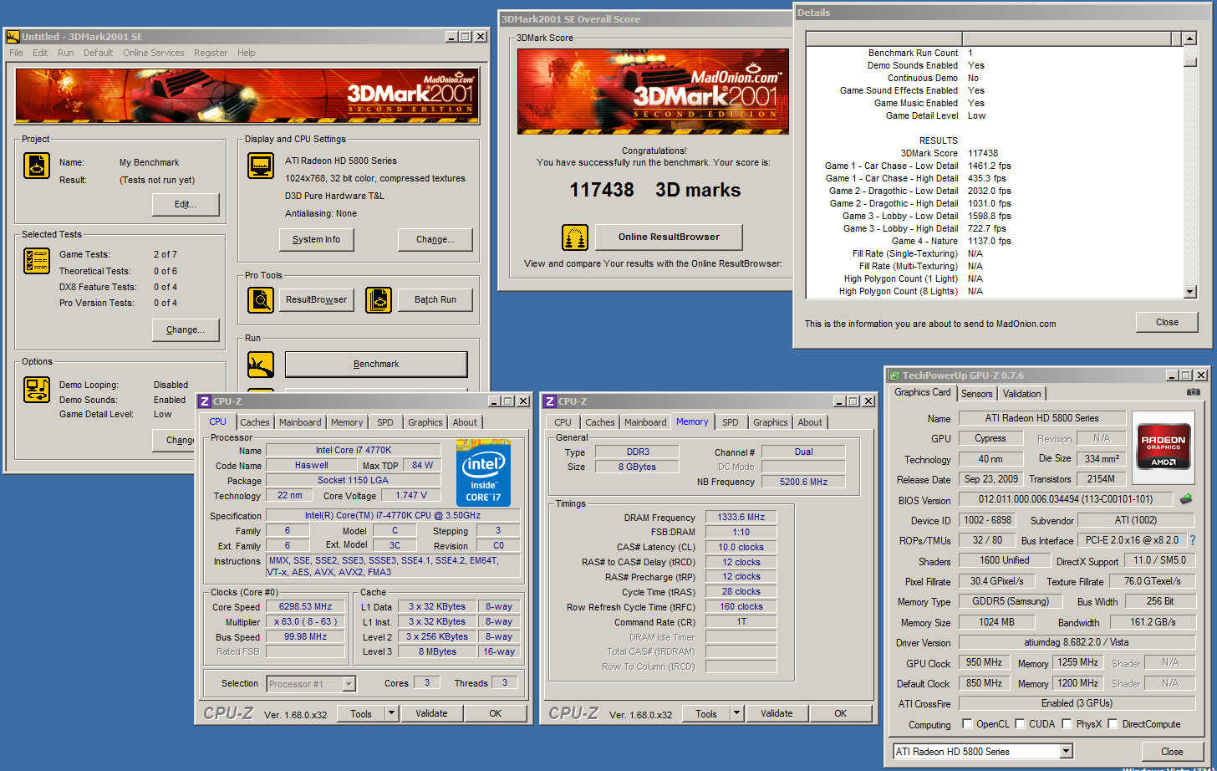Open the Run menu in 3DMark2001
The width and height of the screenshot is (1217, 771).
click(66, 53)
